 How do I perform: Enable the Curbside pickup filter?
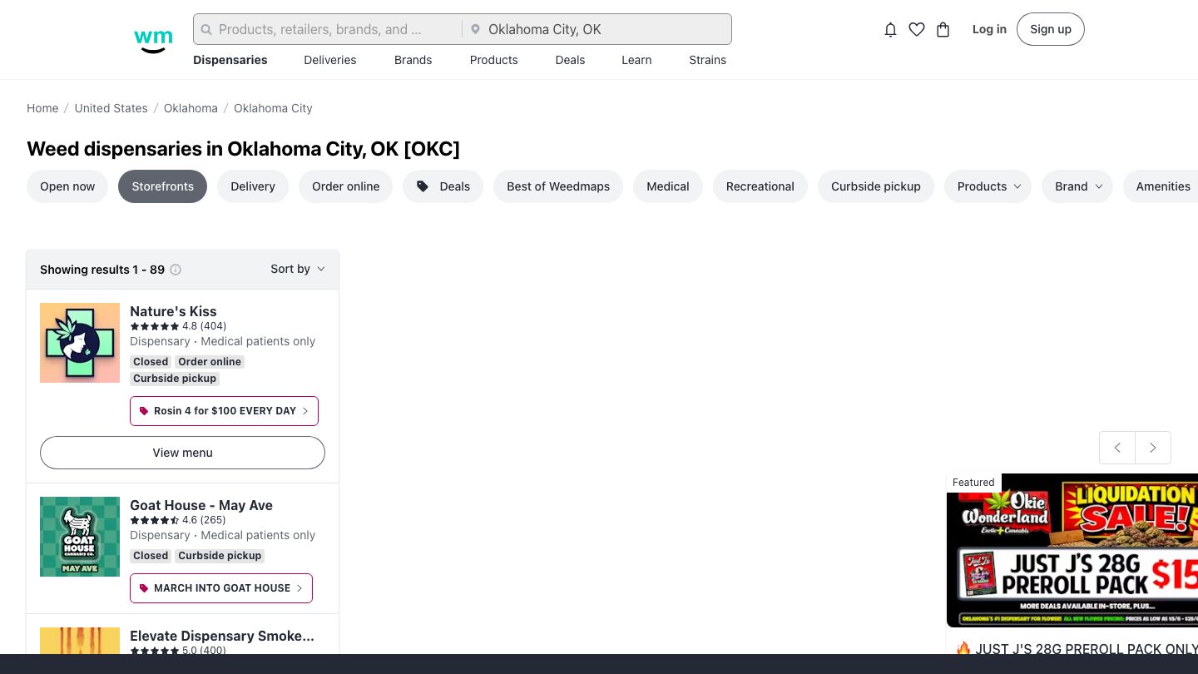coord(875,186)
